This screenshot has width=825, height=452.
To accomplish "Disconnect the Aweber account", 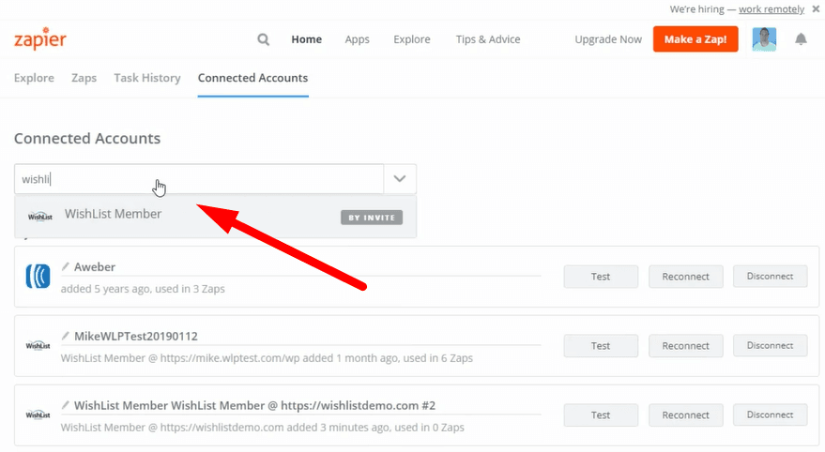I will [x=771, y=277].
